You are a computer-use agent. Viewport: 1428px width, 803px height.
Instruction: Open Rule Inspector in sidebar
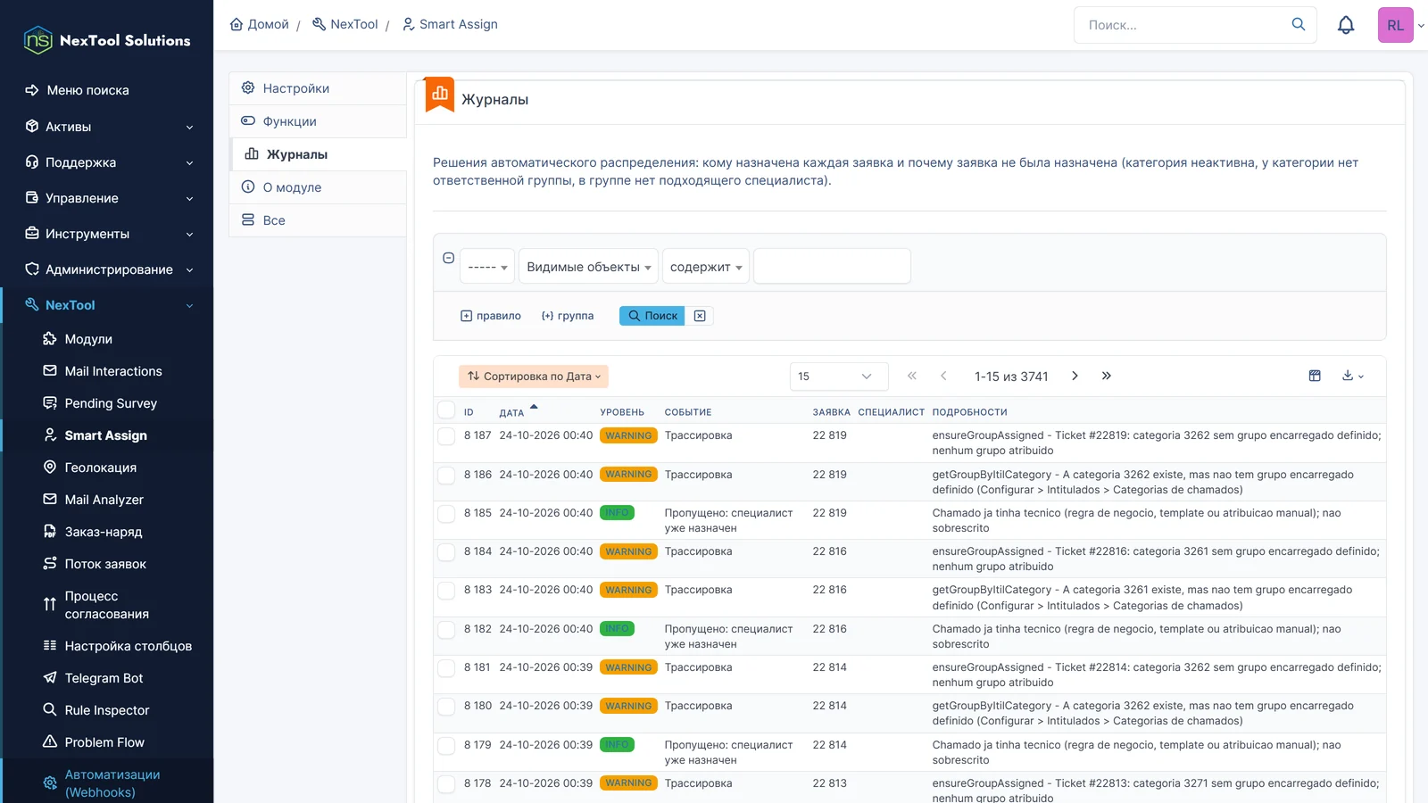[107, 710]
